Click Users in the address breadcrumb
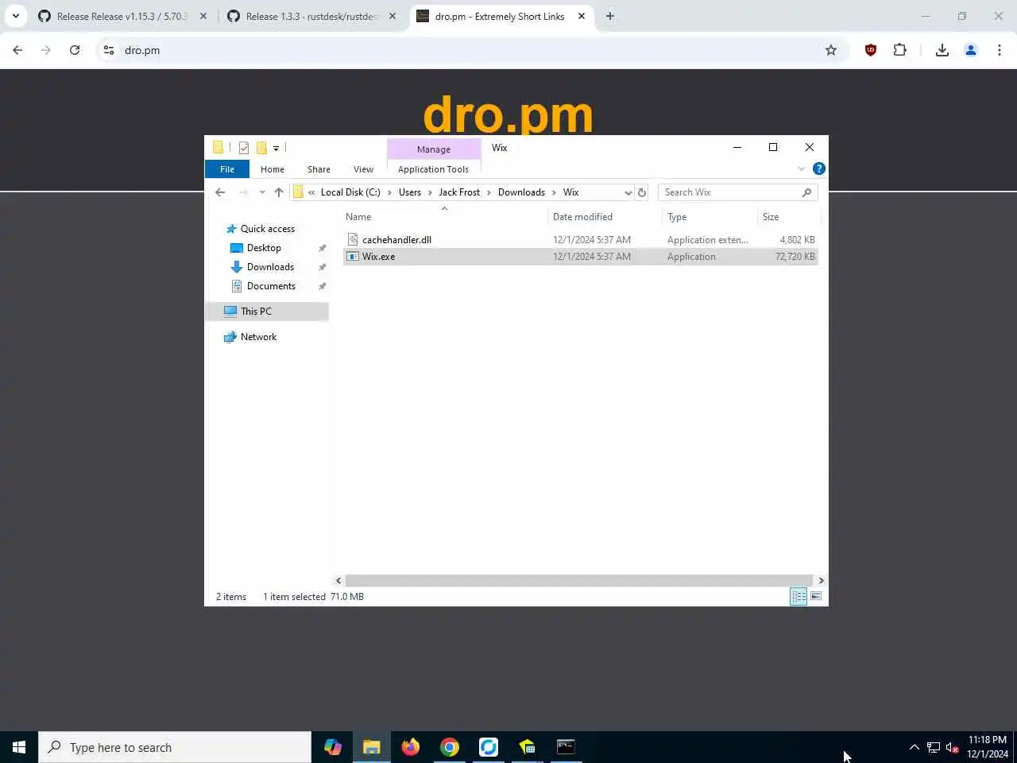 click(410, 192)
